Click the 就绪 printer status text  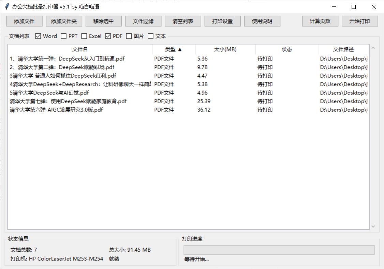pos(114,259)
